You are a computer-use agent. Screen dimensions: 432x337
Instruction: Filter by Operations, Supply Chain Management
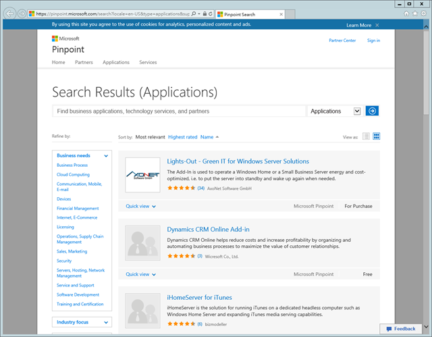80,239
